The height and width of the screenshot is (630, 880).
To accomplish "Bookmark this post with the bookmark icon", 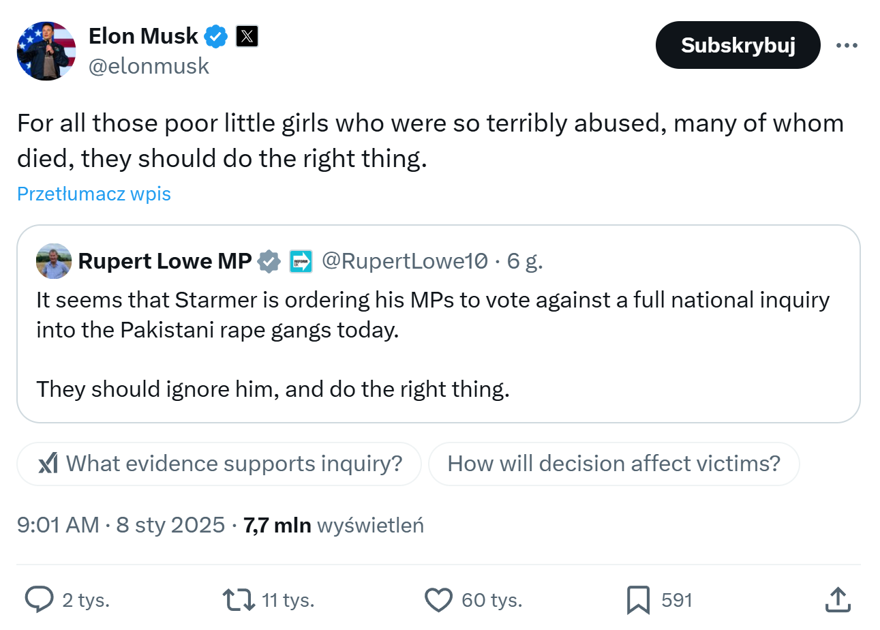I will (638, 600).
